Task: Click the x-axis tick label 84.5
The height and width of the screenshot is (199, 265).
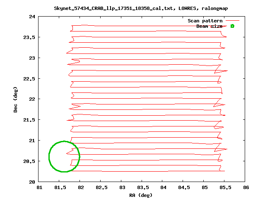Action: [x=184, y=187]
